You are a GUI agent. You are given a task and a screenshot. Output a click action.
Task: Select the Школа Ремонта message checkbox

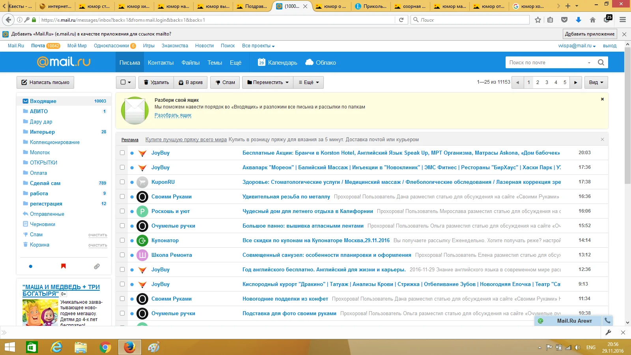pyautogui.click(x=122, y=255)
